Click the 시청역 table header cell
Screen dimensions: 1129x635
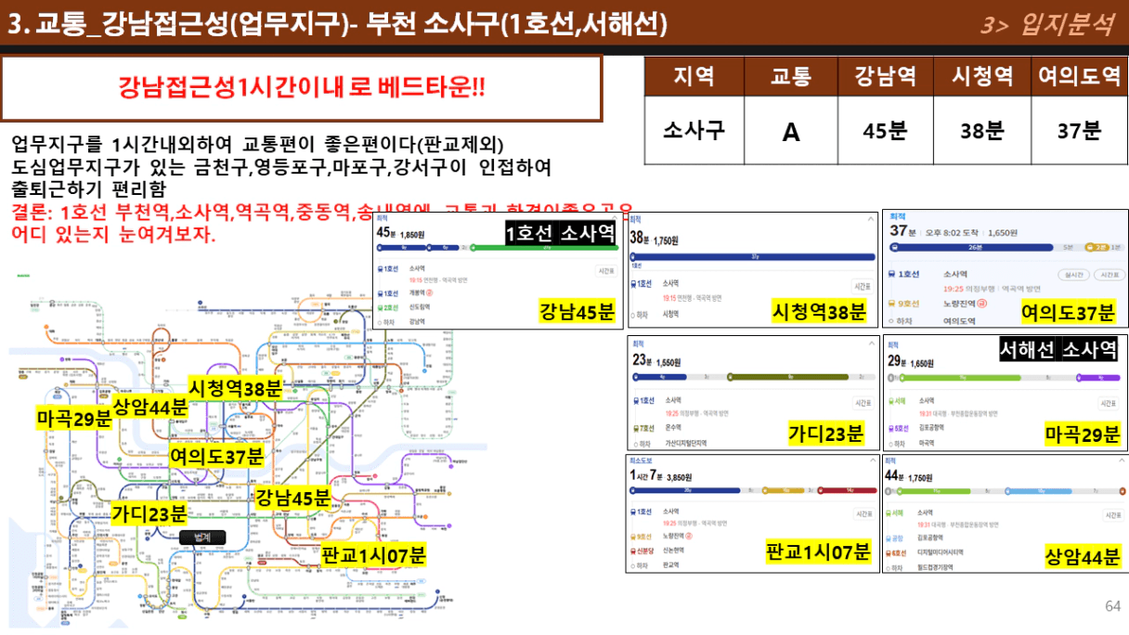(x=982, y=75)
